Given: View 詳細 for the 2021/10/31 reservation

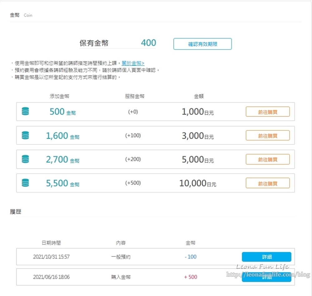Looking at the screenshot, I should (266, 257).
